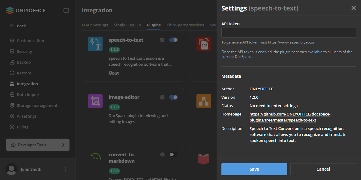Viewport: 361px width, 180px height.
Task: Click the Storage management pie icon
Action: pyautogui.click(x=12, y=105)
